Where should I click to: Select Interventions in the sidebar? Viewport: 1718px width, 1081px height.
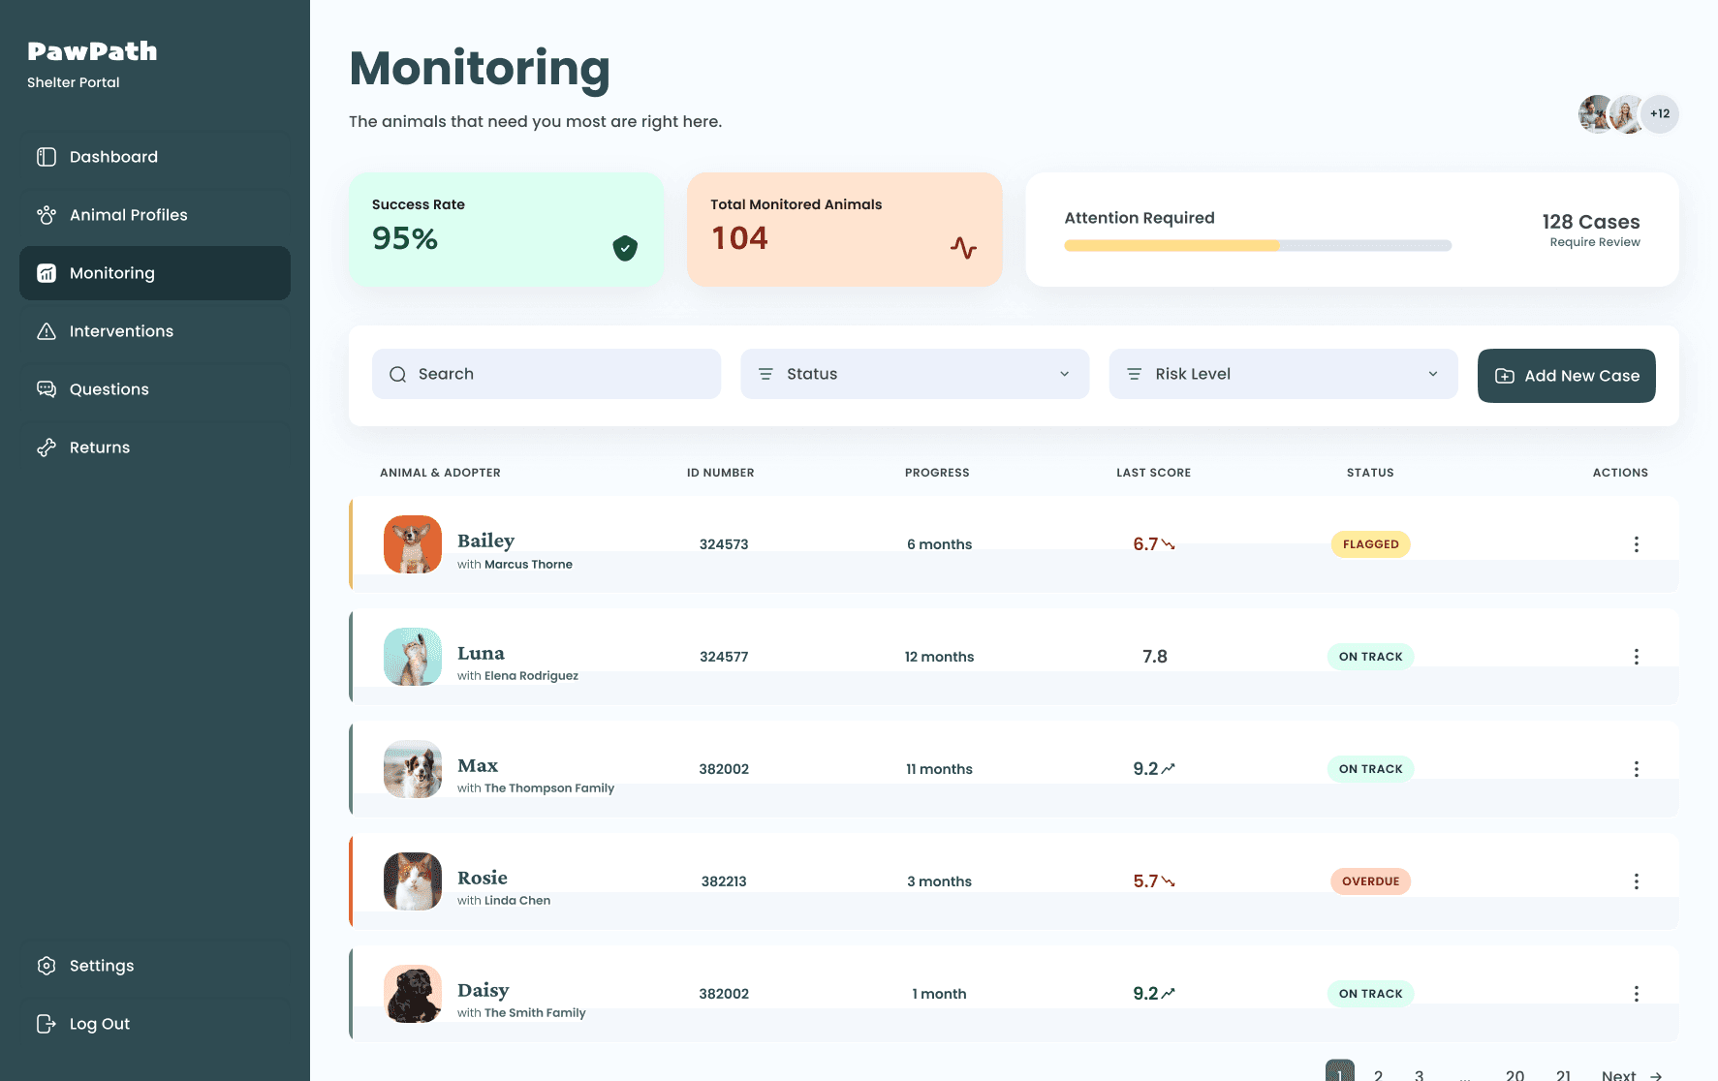(x=155, y=331)
